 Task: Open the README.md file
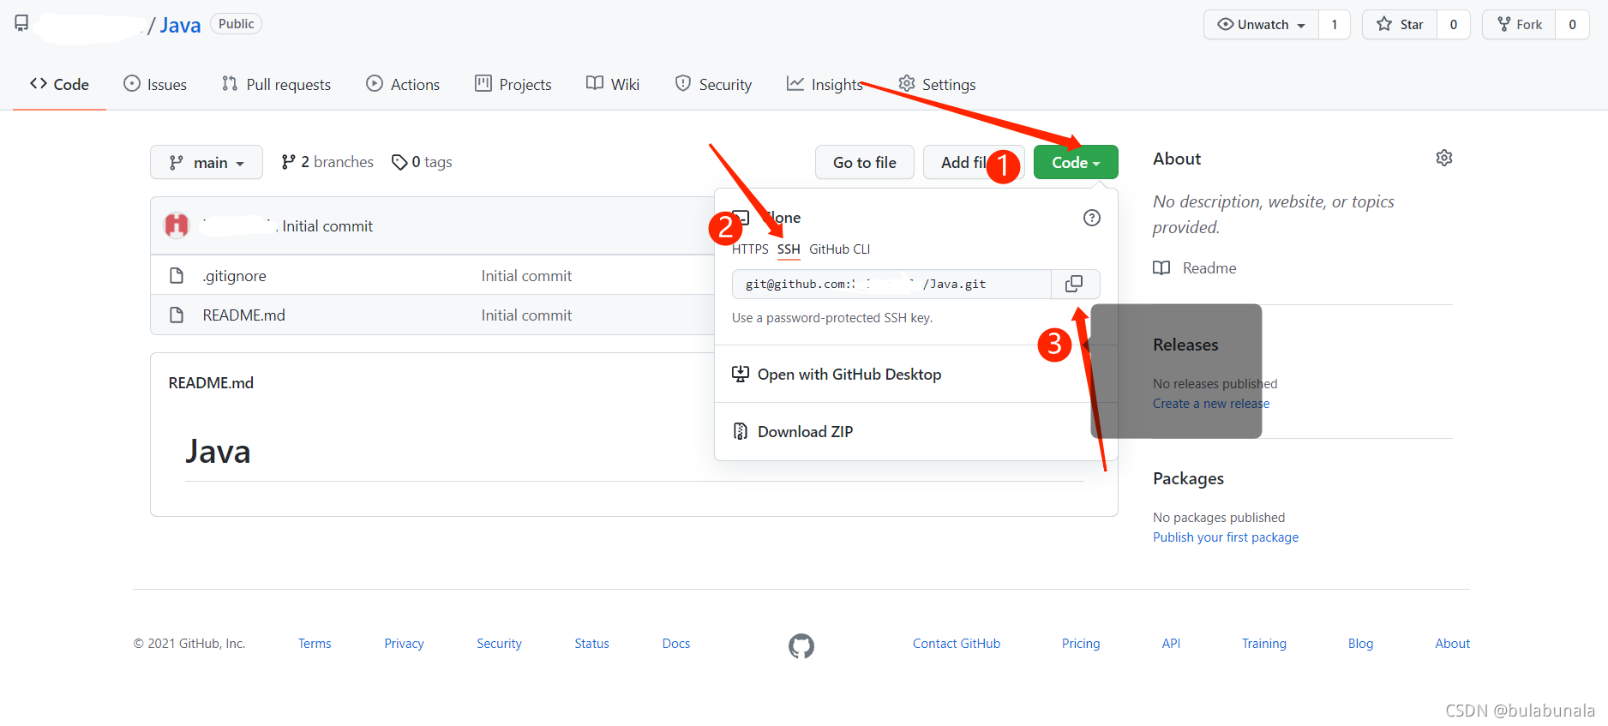[x=243, y=315]
